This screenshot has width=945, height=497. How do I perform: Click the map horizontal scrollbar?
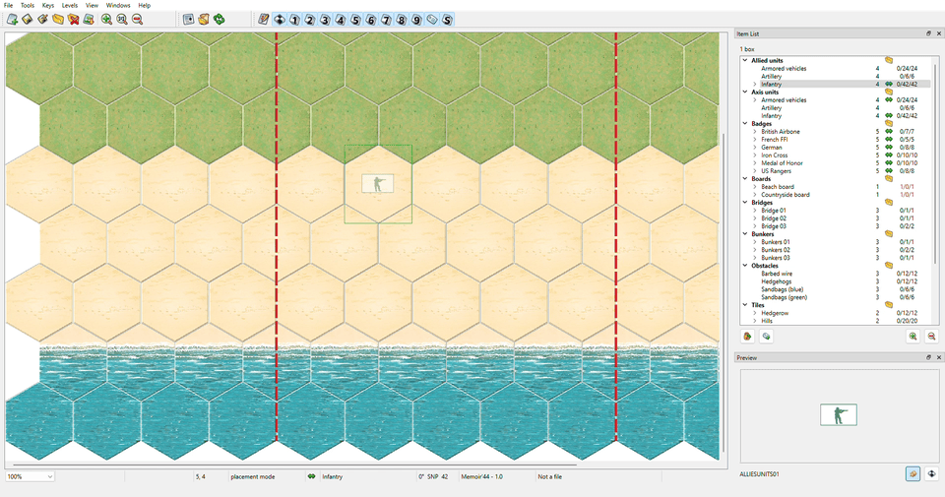tap(292, 466)
